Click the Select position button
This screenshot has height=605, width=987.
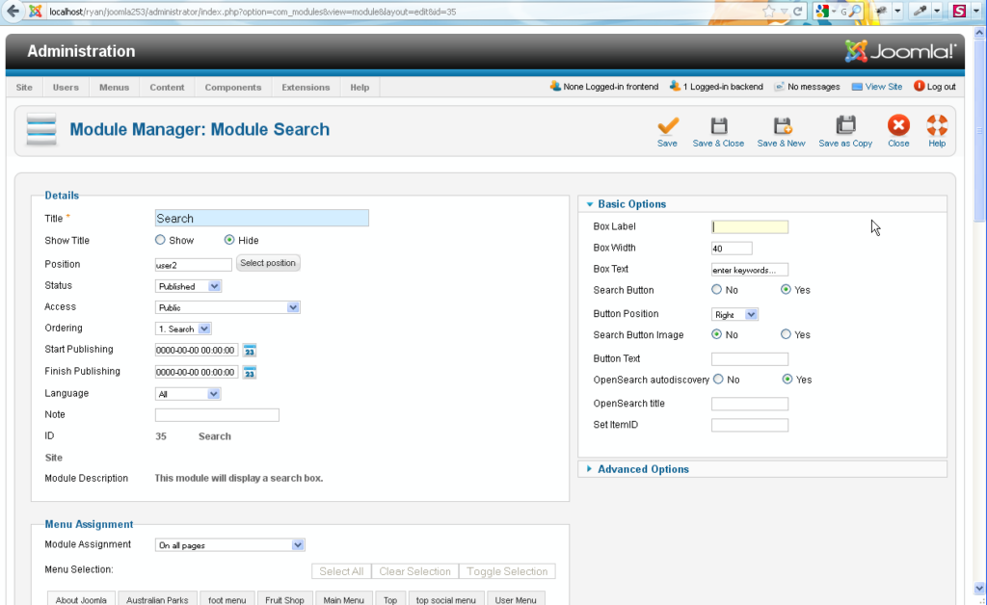(x=268, y=264)
